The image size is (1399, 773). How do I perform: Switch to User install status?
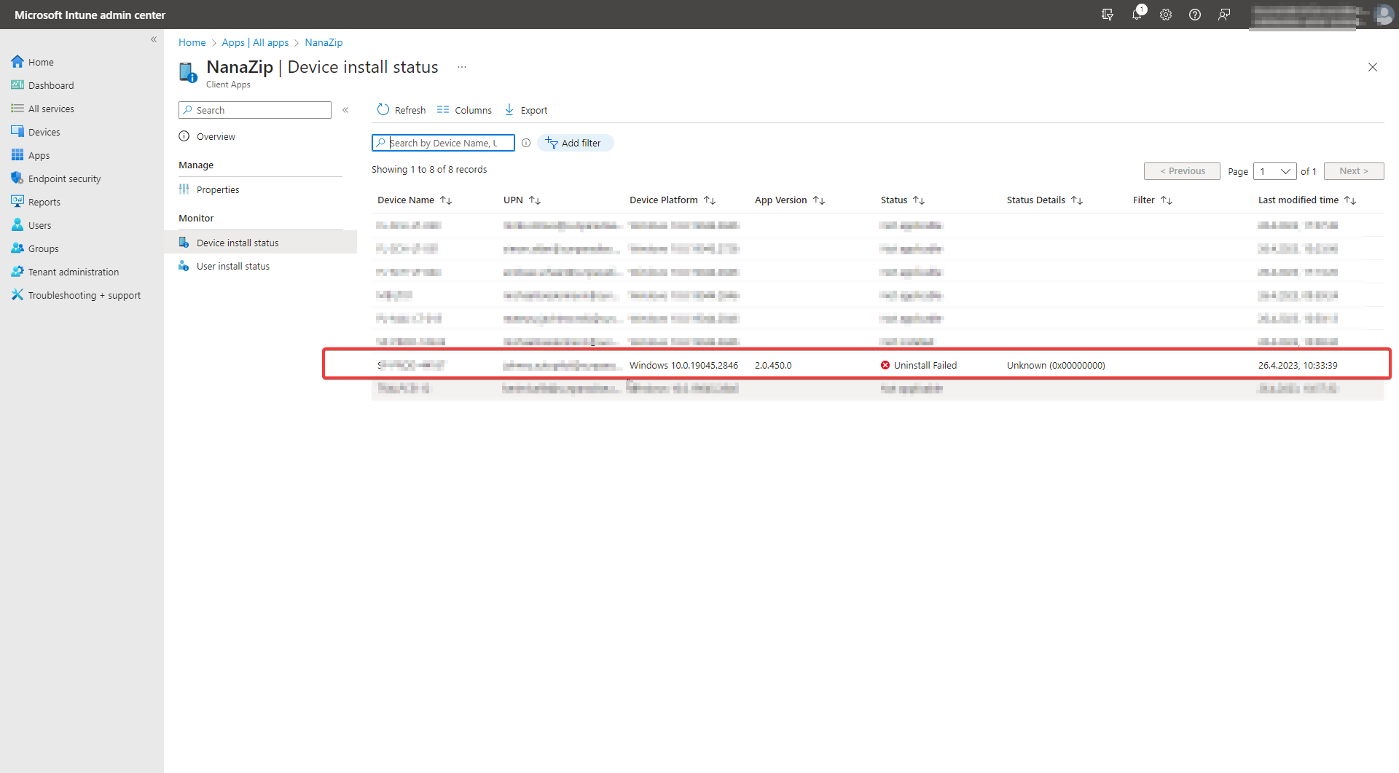pos(233,265)
